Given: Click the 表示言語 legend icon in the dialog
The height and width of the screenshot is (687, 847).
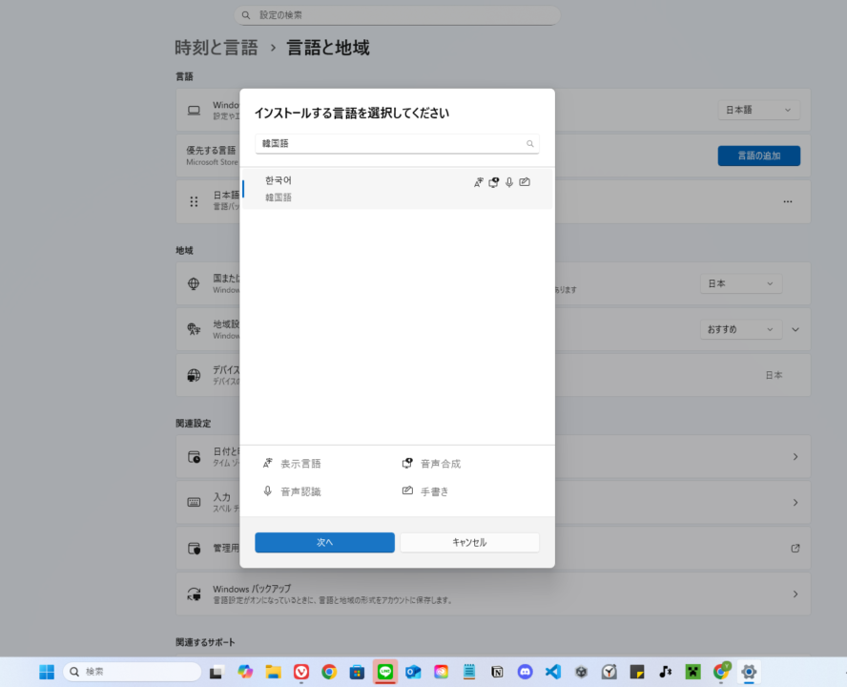Looking at the screenshot, I should (268, 462).
